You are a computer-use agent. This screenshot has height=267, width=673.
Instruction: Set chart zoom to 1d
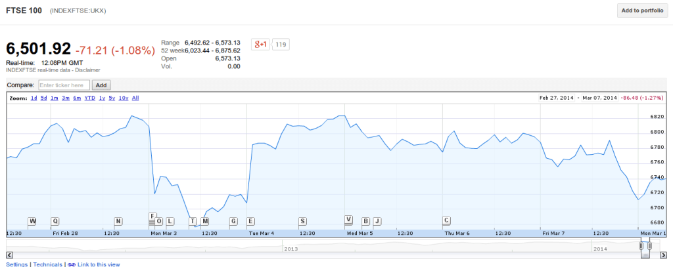34,98
